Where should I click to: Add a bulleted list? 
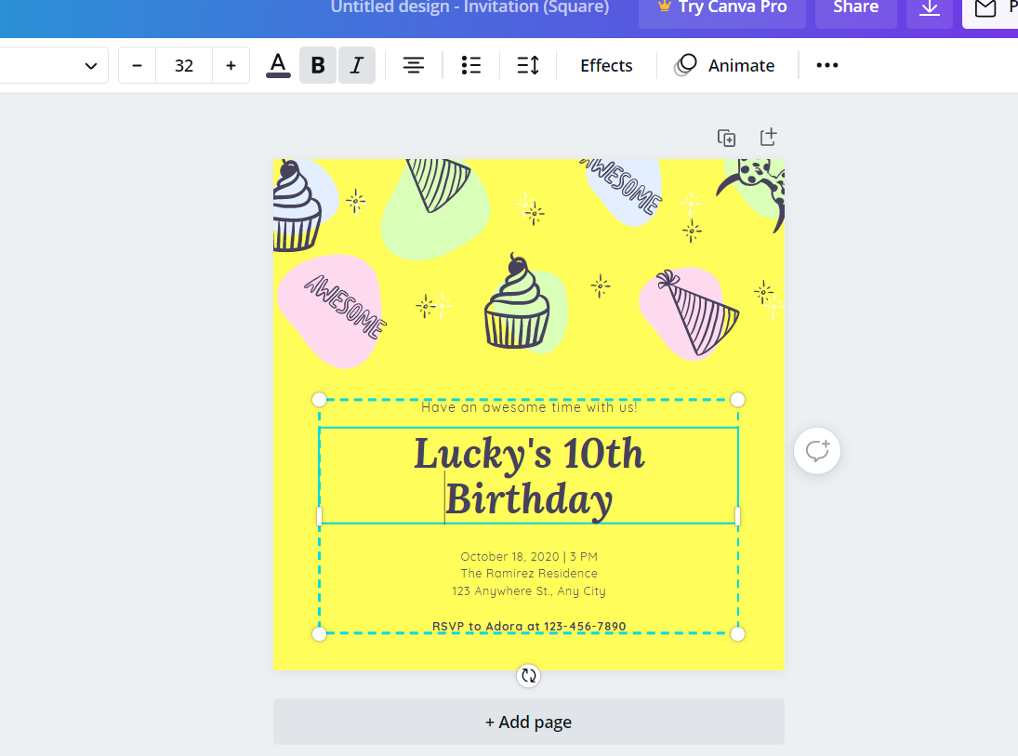click(x=470, y=65)
